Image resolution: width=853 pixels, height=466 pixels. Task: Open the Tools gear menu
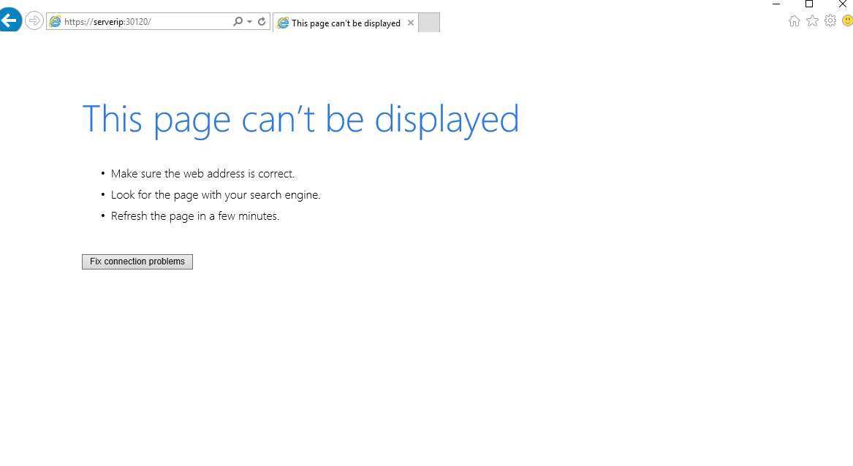[830, 20]
